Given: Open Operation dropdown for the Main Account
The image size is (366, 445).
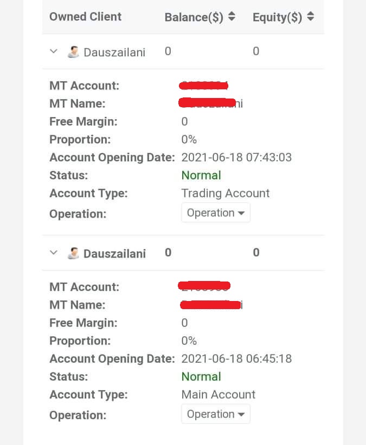Looking at the screenshot, I should (215, 414).
